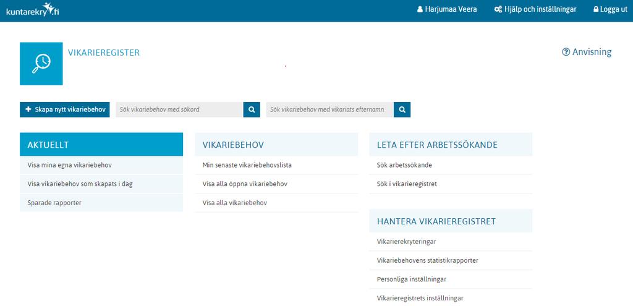
Task: Click Logga ut to sign out
Action: pyautogui.click(x=610, y=9)
